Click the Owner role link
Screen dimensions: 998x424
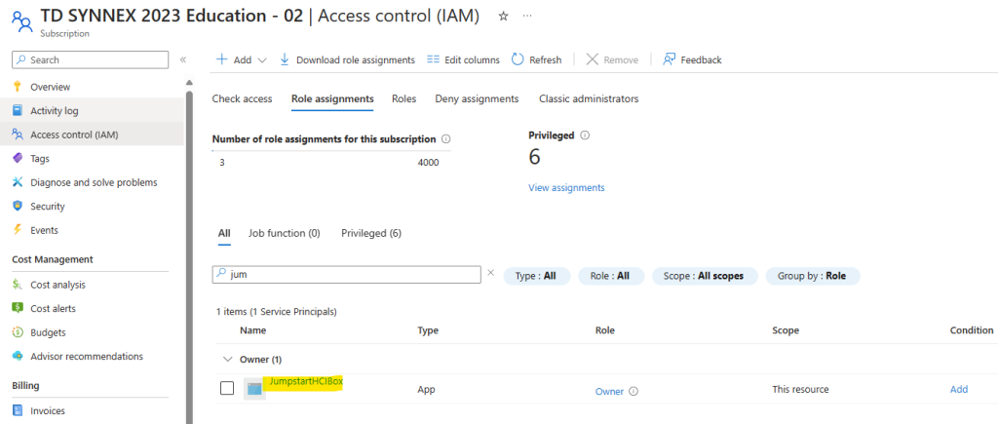[609, 392]
